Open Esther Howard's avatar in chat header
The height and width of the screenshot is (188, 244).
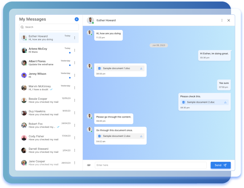(90, 20)
